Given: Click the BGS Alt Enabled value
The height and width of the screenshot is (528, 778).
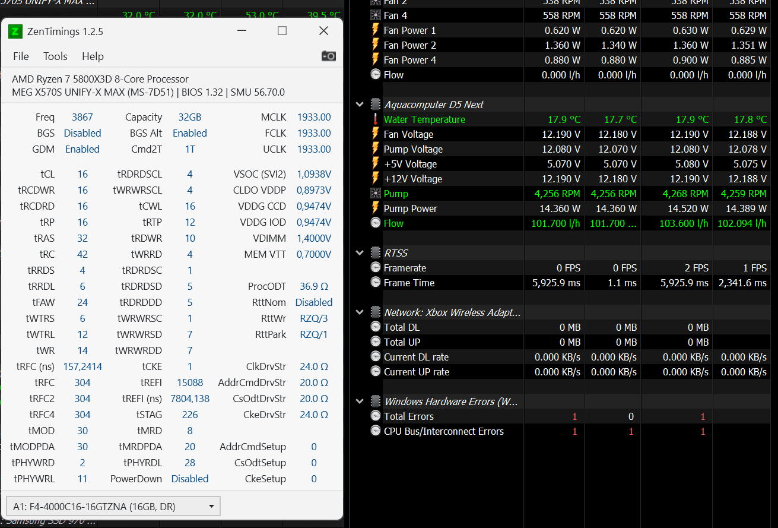Looking at the screenshot, I should [x=190, y=133].
